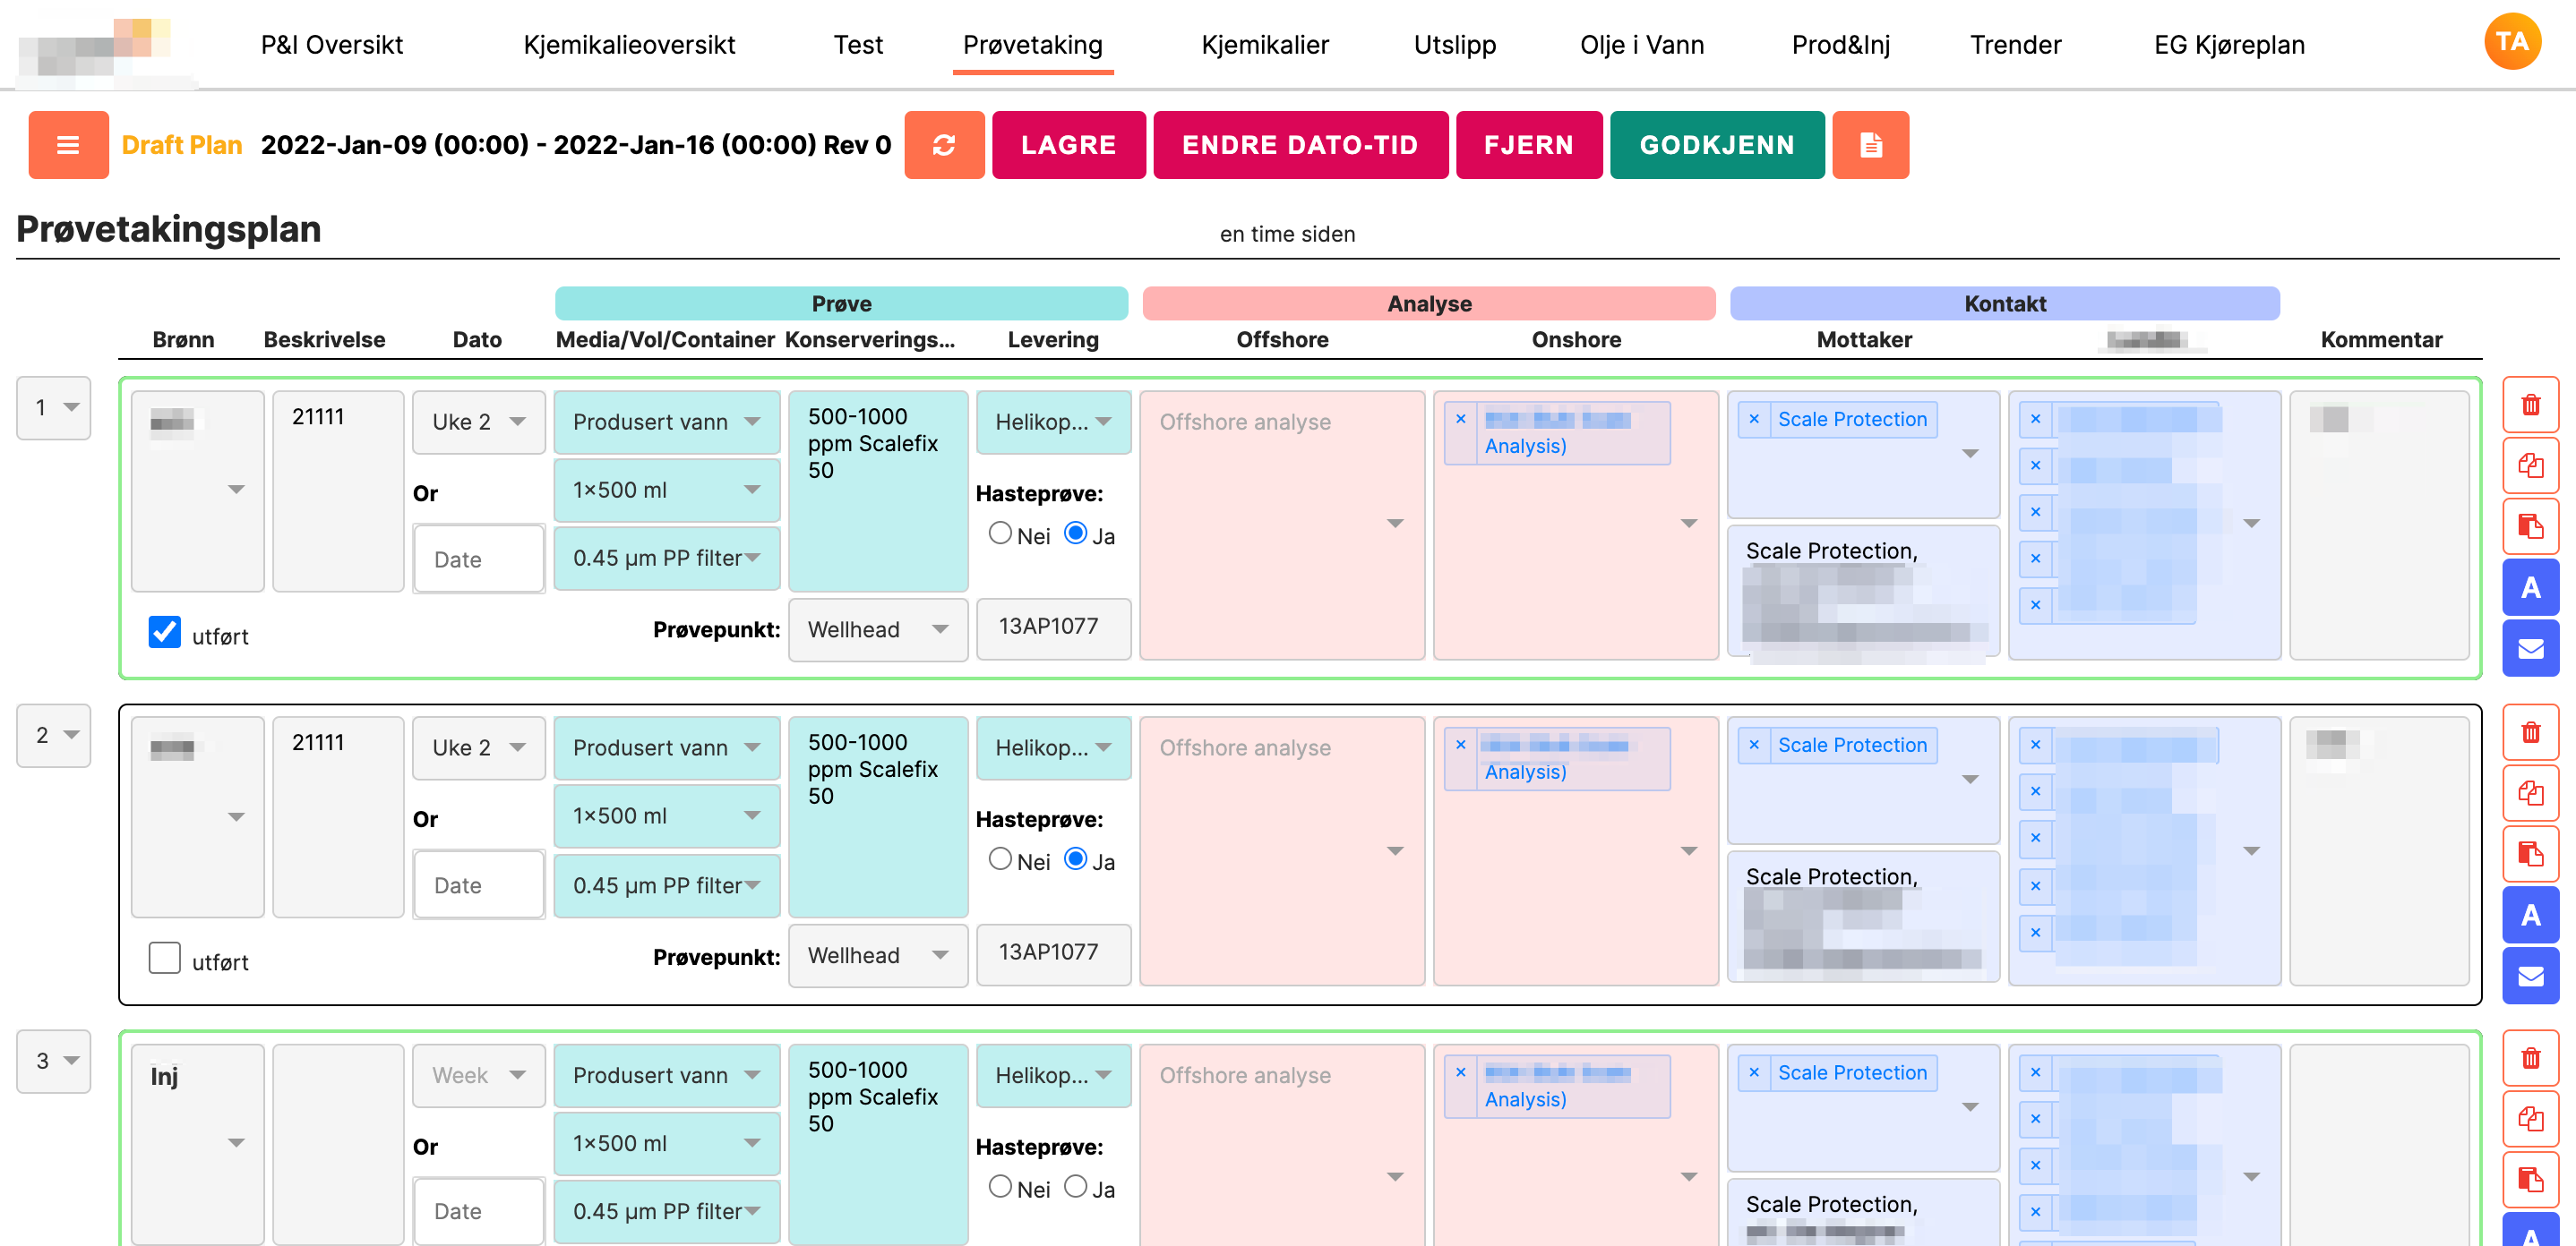Switch to the Kjemikalier tab
The image size is (2576, 1246).
1264,45
